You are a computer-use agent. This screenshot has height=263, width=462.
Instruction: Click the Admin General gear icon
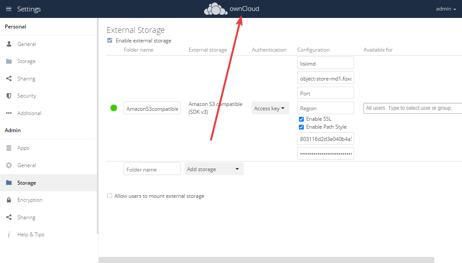[x=9, y=165]
